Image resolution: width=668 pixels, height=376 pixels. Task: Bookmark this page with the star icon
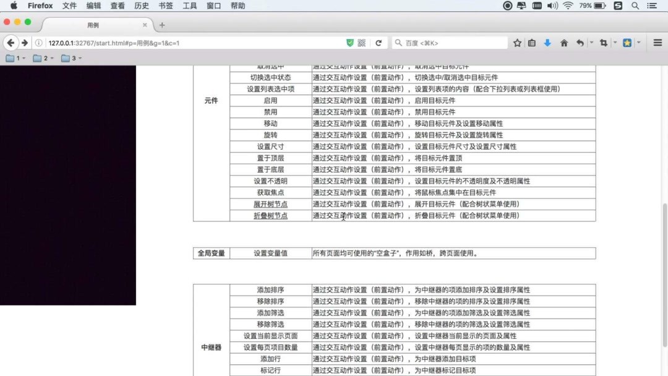tap(518, 43)
